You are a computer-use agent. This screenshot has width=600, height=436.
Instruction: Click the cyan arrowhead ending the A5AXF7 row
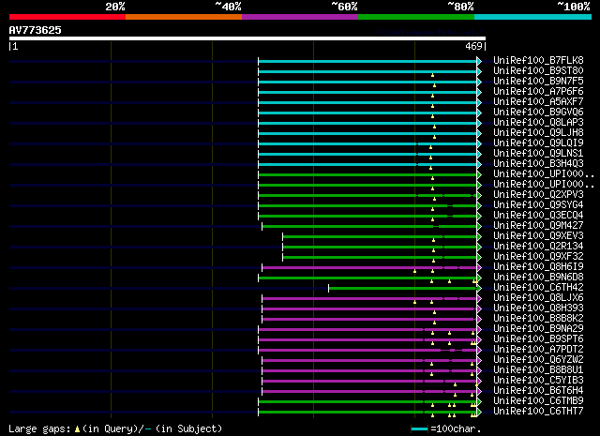(x=479, y=102)
